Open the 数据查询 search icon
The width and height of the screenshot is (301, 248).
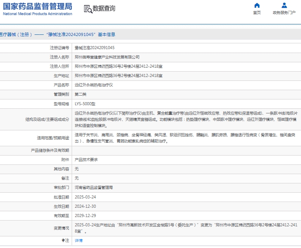(88, 9)
